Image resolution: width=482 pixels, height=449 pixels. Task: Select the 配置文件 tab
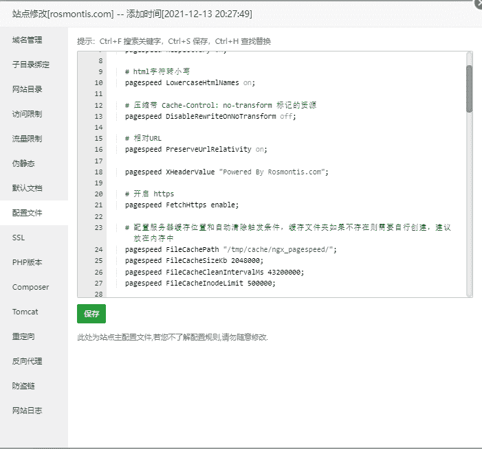tap(34, 213)
